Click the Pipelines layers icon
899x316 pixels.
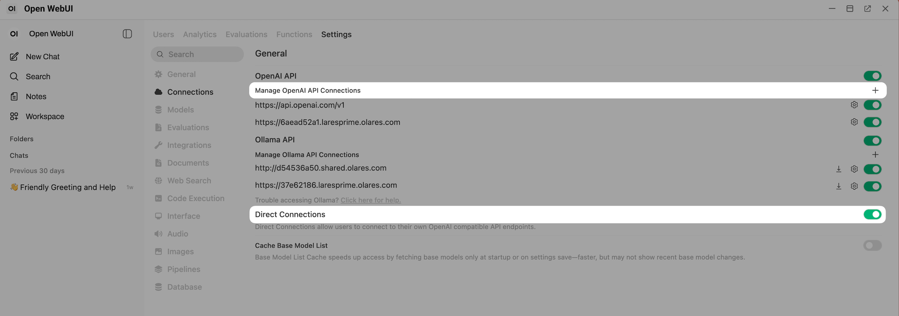pyautogui.click(x=159, y=270)
